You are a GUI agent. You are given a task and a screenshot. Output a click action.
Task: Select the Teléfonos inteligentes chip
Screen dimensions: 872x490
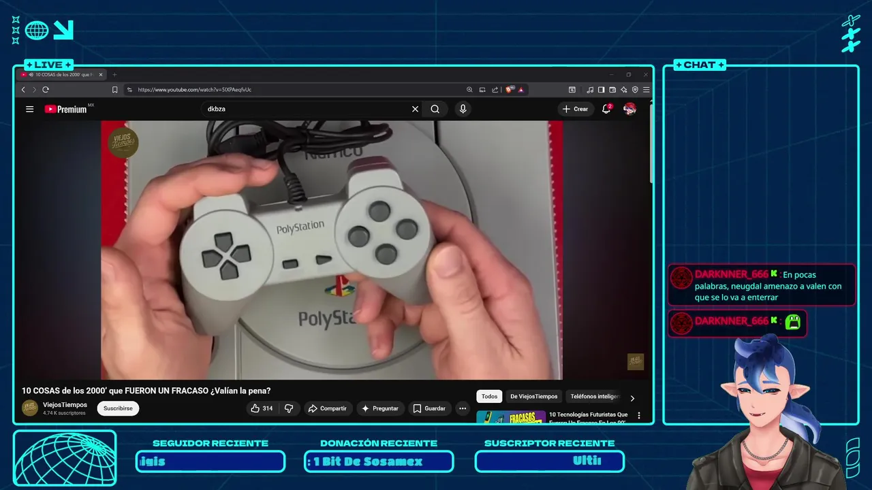[x=594, y=396]
